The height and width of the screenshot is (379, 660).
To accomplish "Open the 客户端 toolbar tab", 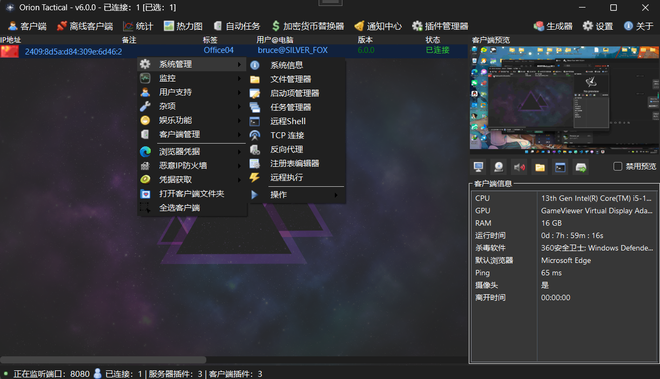I will 27,26.
